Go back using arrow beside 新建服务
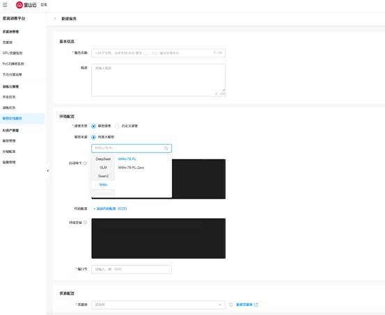The height and width of the screenshot is (315, 385). tap(55, 19)
